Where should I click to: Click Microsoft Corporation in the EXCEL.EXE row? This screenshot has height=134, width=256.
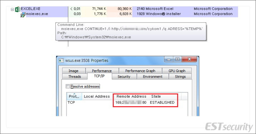213,9
